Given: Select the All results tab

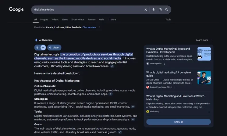Looking at the screenshot, I should (x=35, y=19).
